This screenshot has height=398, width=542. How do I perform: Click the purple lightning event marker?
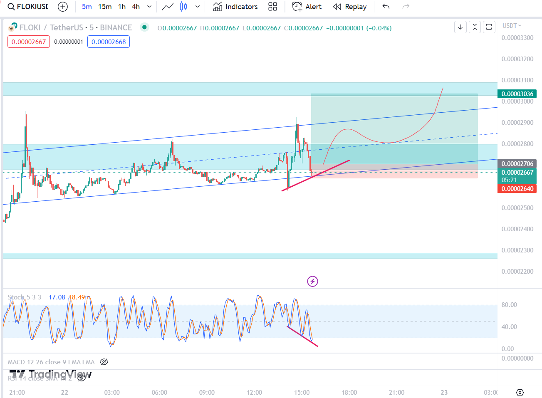[312, 282]
